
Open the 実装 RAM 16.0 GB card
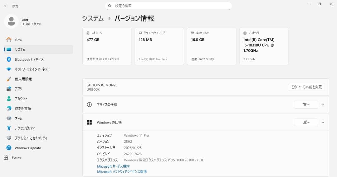pyautogui.click(x=212, y=46)
